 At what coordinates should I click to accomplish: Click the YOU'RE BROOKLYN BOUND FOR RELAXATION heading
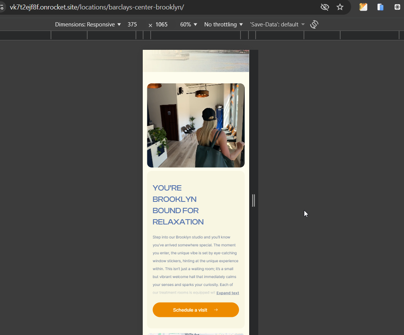point(178,205)
